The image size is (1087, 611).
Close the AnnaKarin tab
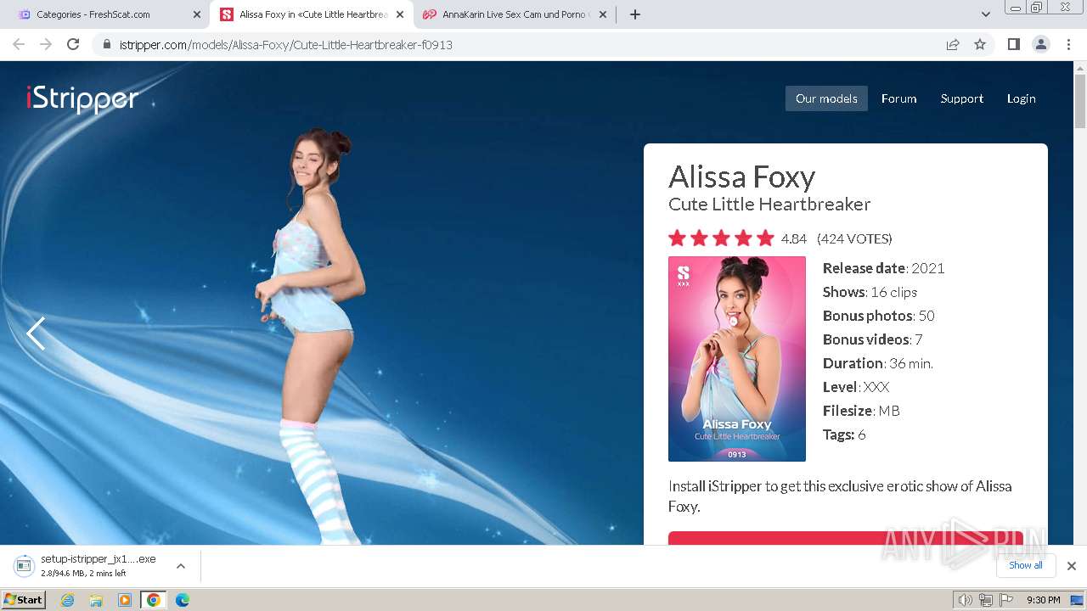(603, 14)
